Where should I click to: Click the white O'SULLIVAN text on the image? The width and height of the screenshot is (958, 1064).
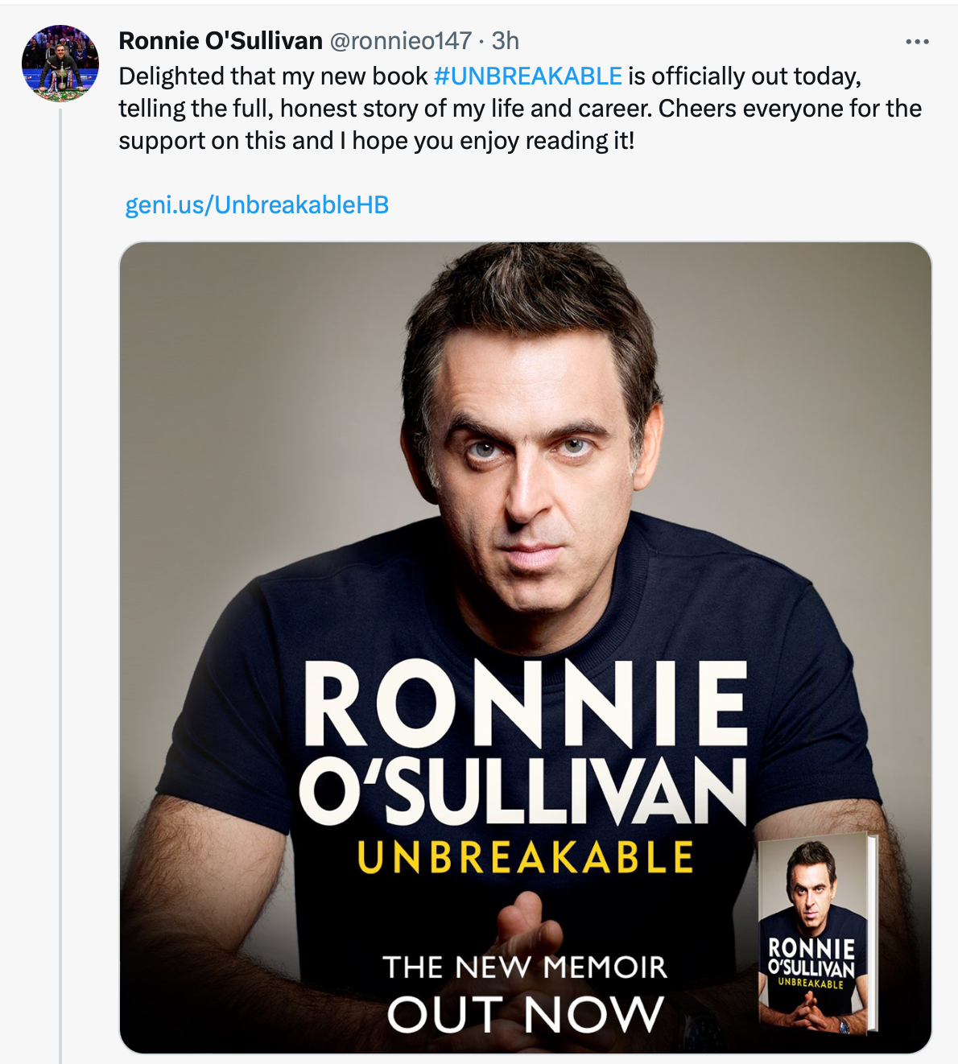click(523, 792)
